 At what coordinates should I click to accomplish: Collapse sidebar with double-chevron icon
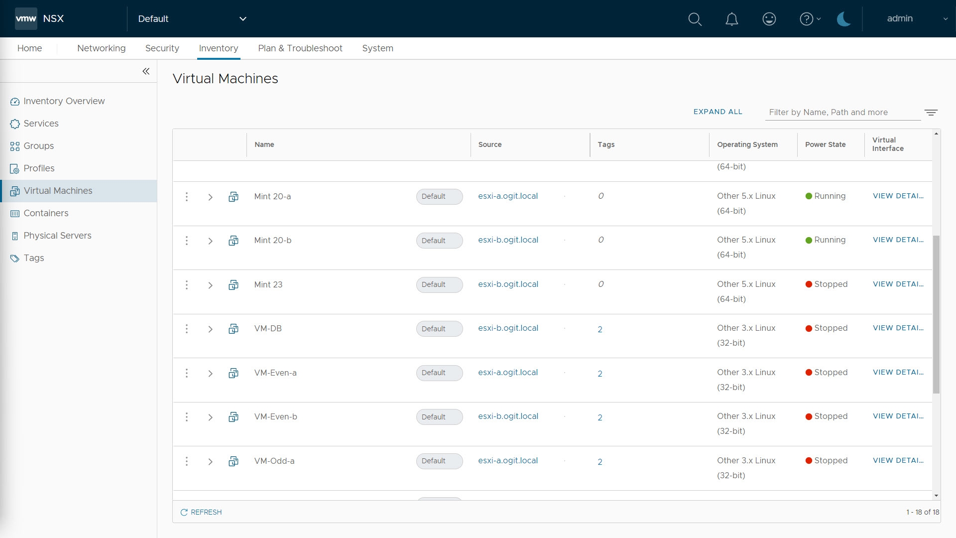click(146, 71)
